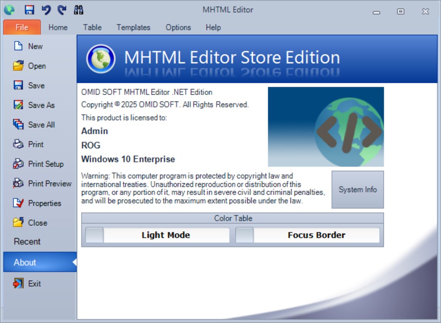The image size is (441, 323).
Task: Open the Options tab
Action: (178, 27)
